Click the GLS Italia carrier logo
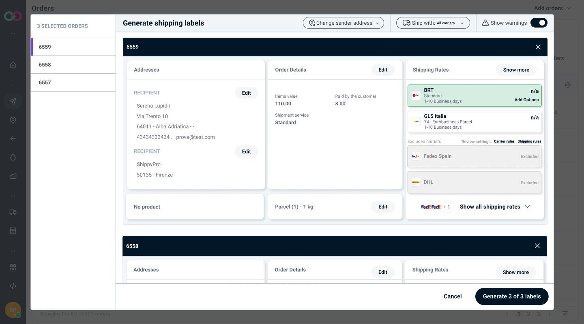Screen dimensions: 584x324 (416, 122)
